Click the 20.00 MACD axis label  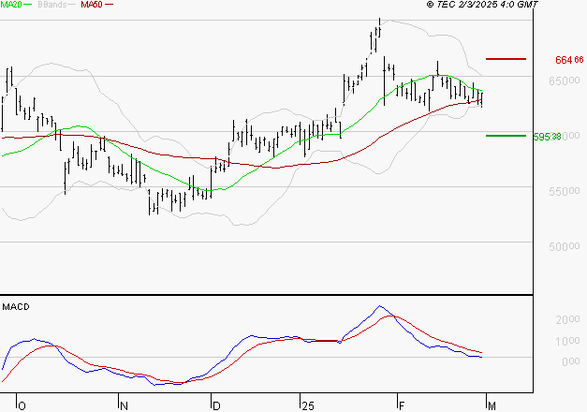pos(567,319)
